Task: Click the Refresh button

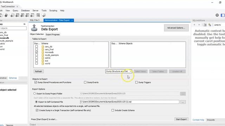Action: 38,71
